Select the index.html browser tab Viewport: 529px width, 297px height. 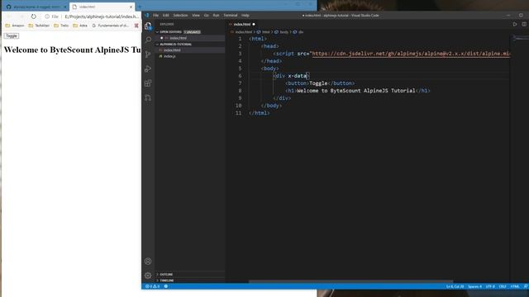click(101, 7)
